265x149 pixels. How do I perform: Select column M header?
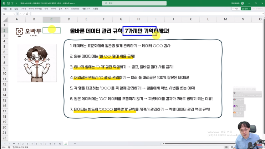pos(225,19)
